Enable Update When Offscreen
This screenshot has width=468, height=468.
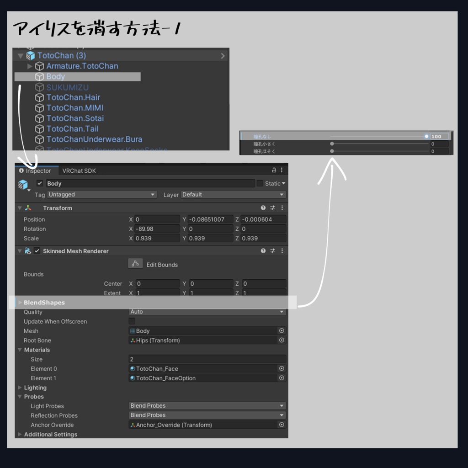(x=132, y=321)
